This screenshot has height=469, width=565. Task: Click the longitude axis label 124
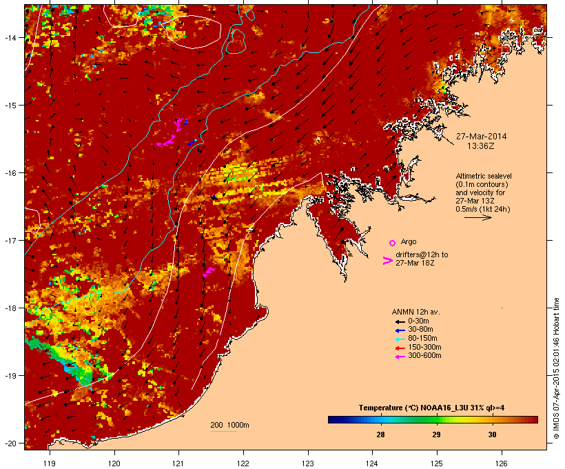372,463
